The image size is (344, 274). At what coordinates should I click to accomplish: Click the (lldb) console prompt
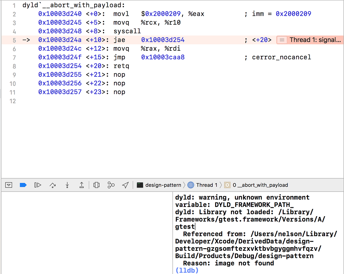pyautogui.click(x=187, y=270)
